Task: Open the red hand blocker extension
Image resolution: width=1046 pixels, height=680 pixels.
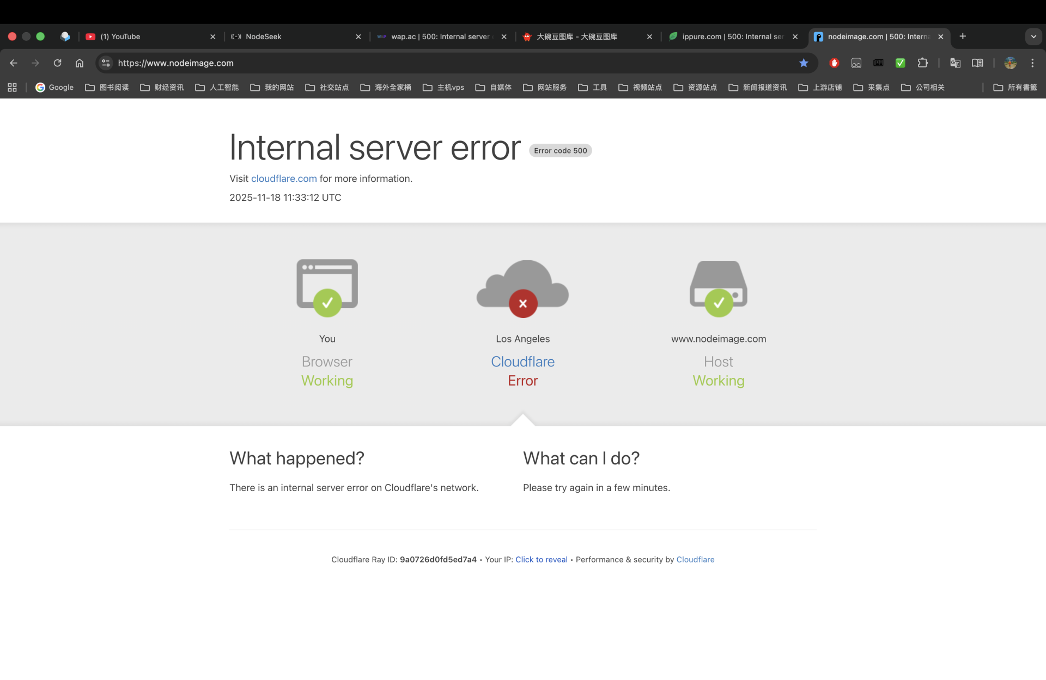Action: click(x=834, y=63)
